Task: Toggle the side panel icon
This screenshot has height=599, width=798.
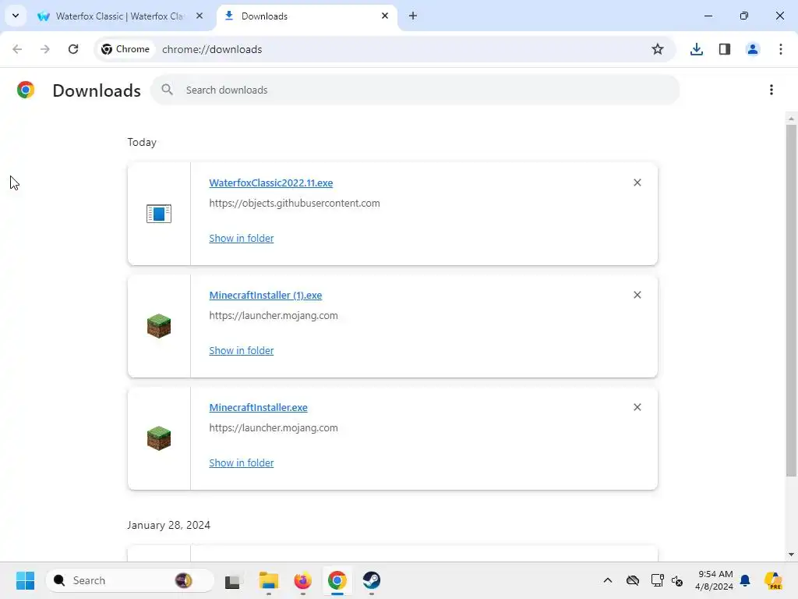Action: (x=724, y=49)
